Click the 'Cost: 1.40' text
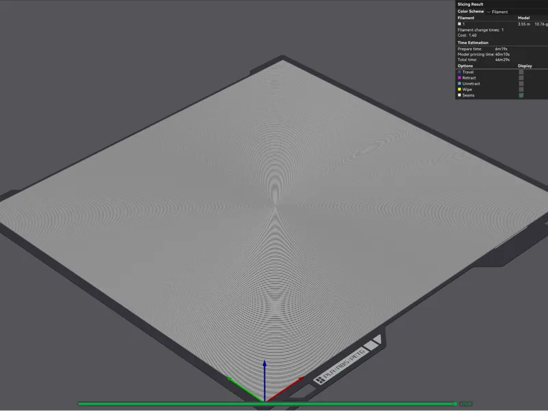The height and width of the screenshot is (411, 548). coord(467,36)
